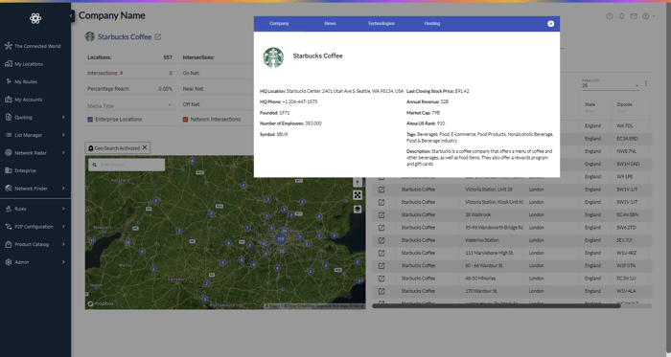The image size is (671, 357).
Task: Click the Zipcode column filter field
Action: tap(627, 111)
